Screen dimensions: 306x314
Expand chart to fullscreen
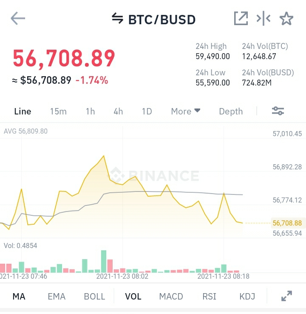(286, 296)
